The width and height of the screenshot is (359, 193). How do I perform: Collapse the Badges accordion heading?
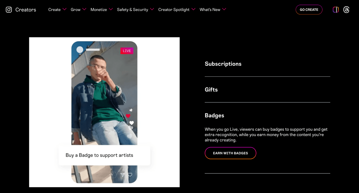pyautogui.click(x=214, y=115)
